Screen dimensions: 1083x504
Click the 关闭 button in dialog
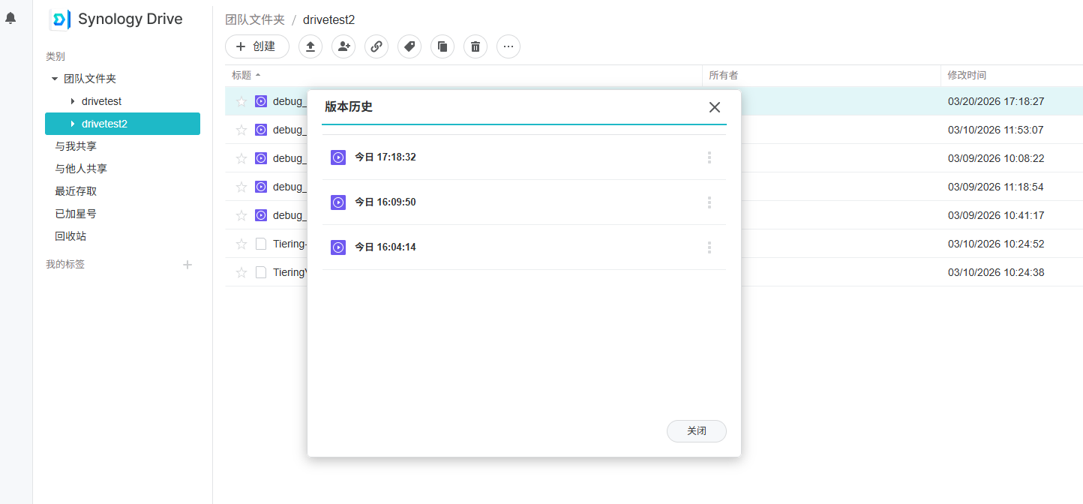(696, 431)
